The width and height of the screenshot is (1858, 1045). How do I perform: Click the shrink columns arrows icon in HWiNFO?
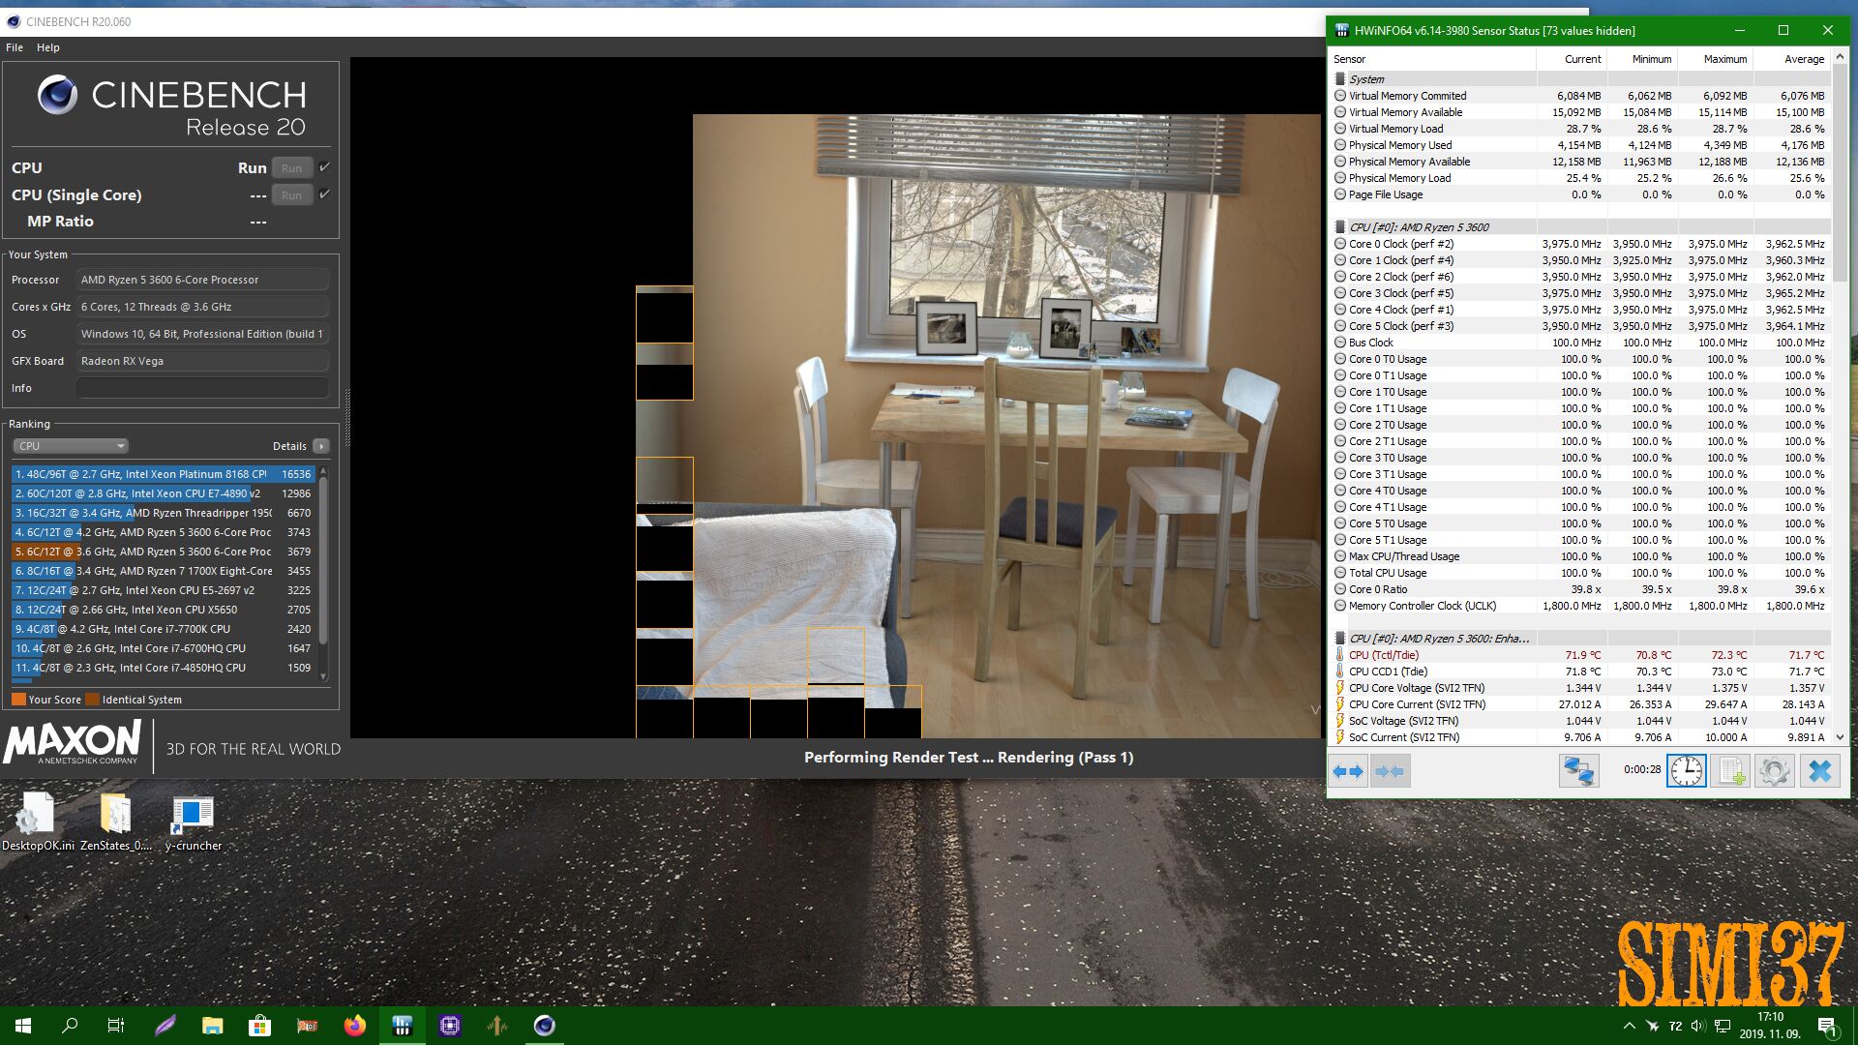coord(1390,771)
